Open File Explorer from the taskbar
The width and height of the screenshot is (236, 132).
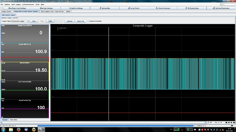pyautogui.click(x=11, y=130)
